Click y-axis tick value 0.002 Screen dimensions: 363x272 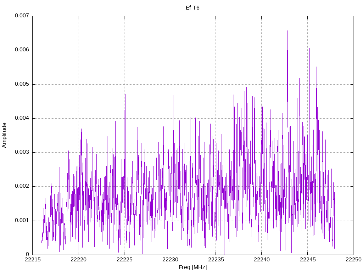(22, 186)
